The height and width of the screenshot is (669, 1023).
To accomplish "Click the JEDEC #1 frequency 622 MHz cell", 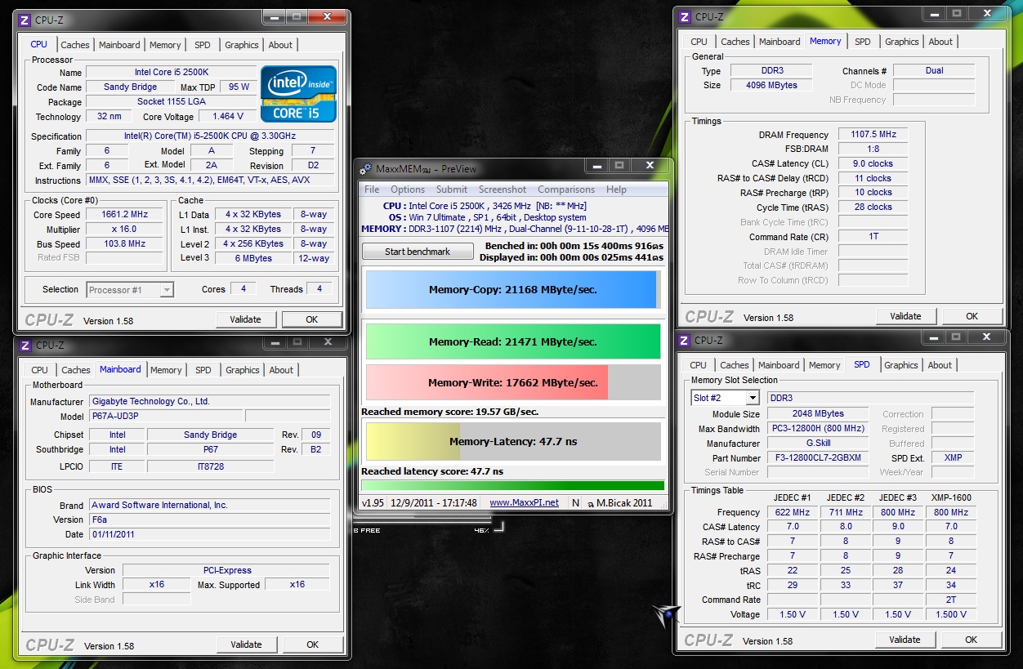I will click(792, 512).
